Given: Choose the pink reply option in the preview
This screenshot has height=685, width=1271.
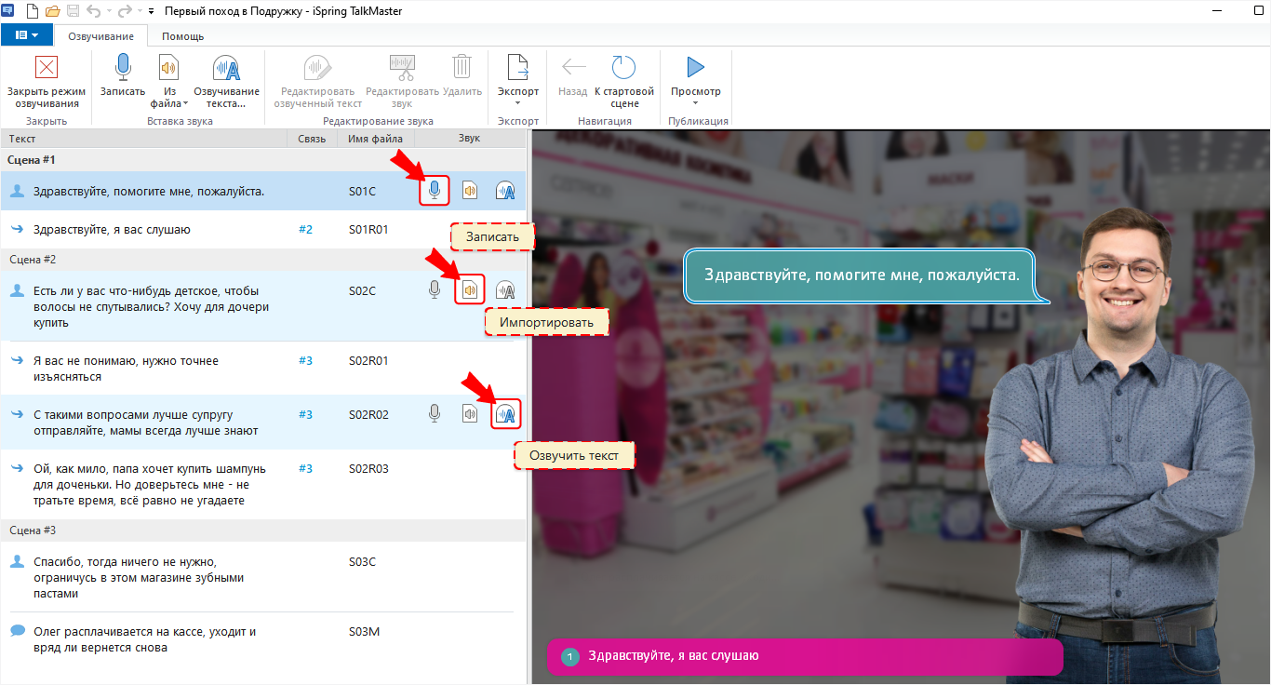Looking at the screenshot, I should click(804, 656).
